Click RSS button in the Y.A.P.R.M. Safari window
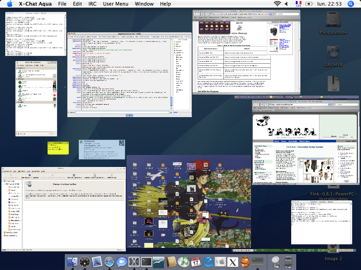The image size is (361, 270). point(330,104)
